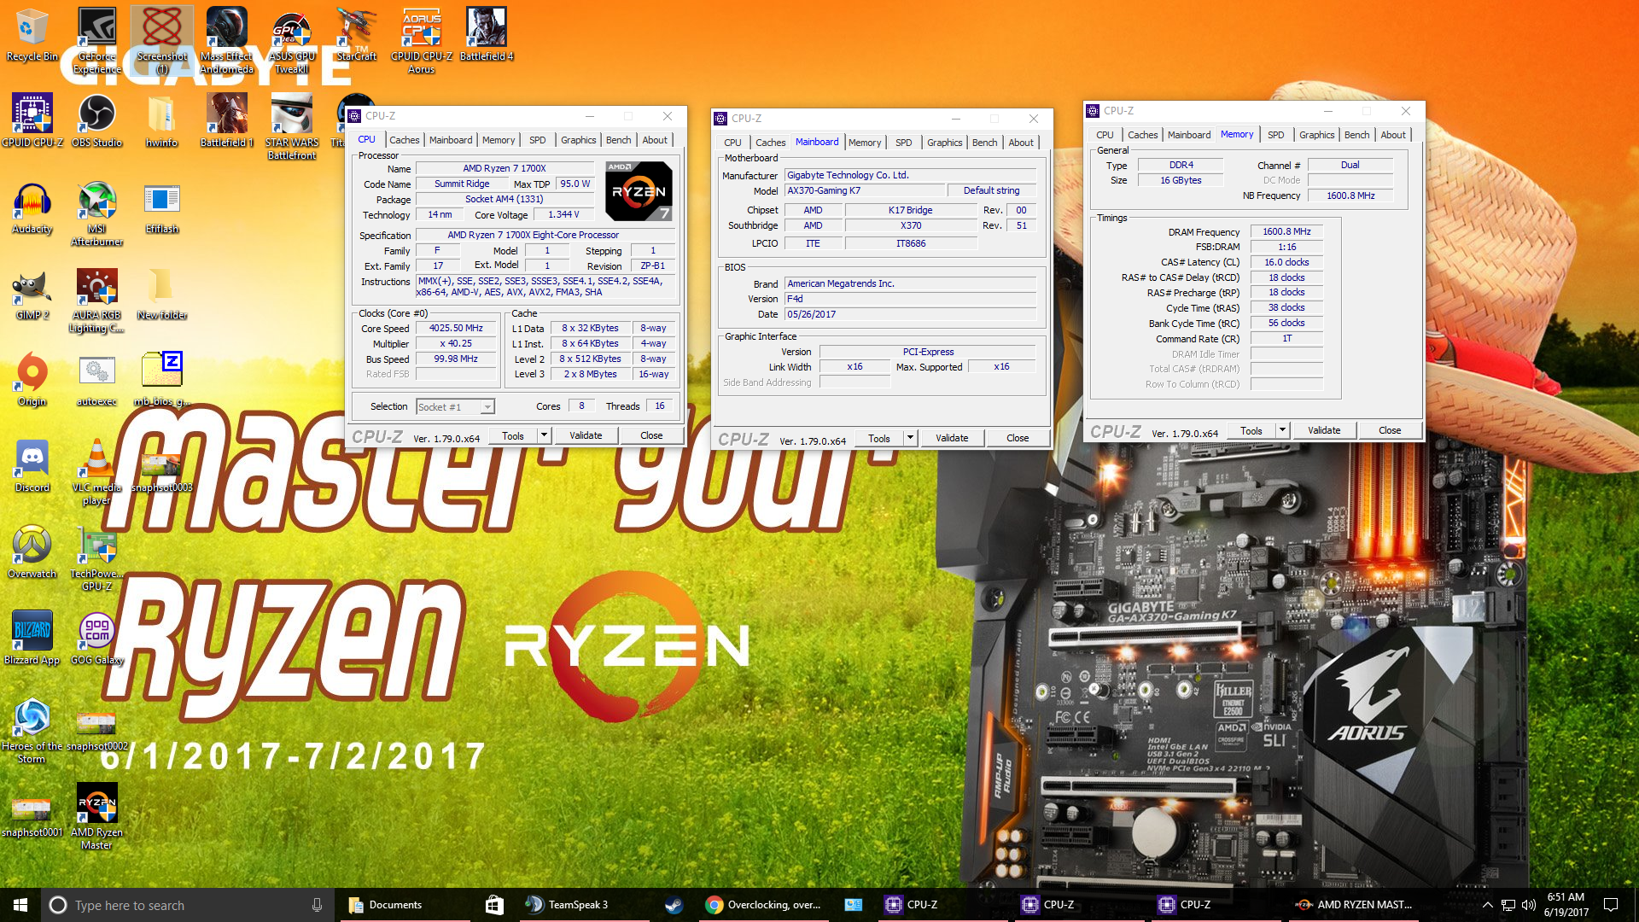Viewport: 1639px width, 922px height.
Task: Launch StarCraft desktop shortcut
Action: 356,35
